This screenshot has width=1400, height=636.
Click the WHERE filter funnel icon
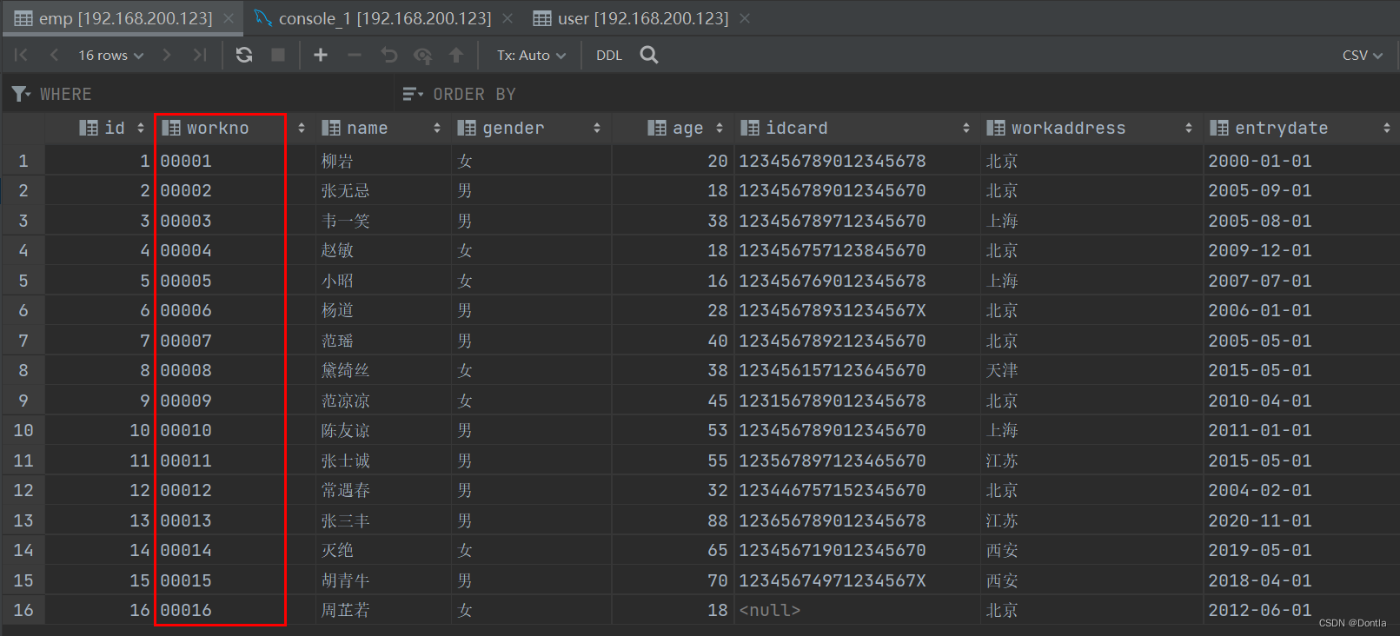pos(21,94)
